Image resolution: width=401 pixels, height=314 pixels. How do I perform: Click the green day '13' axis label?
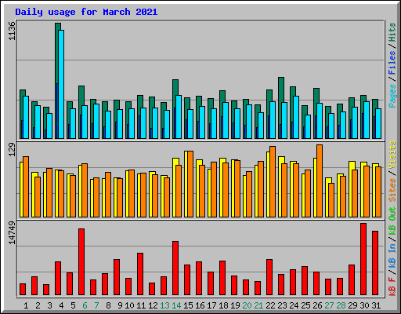tap(164, 305)
